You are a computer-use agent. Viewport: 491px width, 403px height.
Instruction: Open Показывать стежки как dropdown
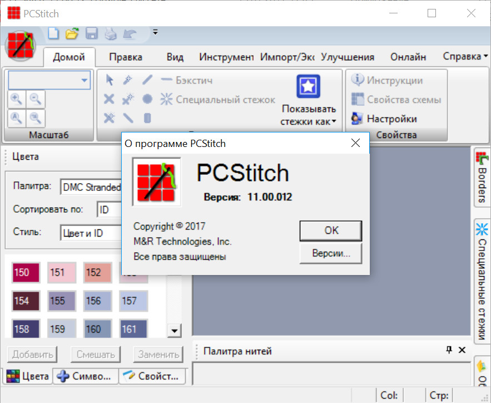pyautogui.click(x=309, y=100)
